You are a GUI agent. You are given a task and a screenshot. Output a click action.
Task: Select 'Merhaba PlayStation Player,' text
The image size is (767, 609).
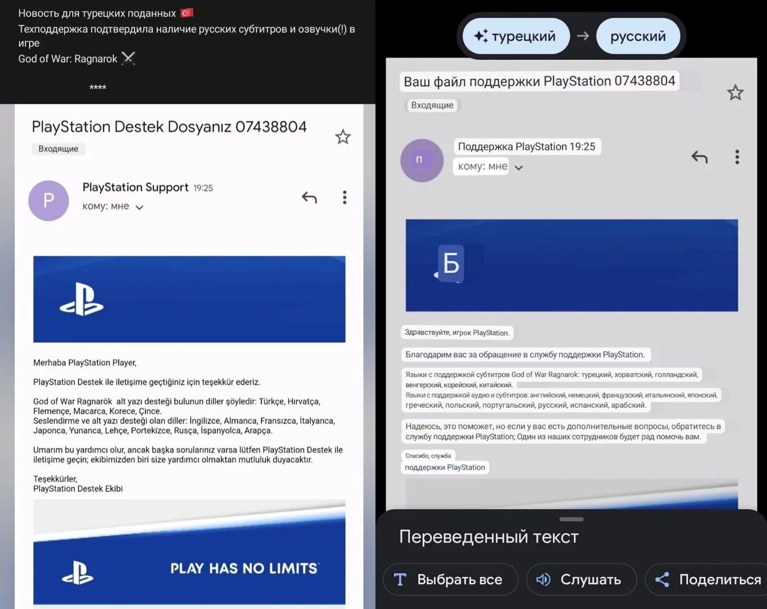pos(85,363)
